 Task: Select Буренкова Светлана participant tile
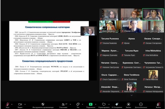132,63
